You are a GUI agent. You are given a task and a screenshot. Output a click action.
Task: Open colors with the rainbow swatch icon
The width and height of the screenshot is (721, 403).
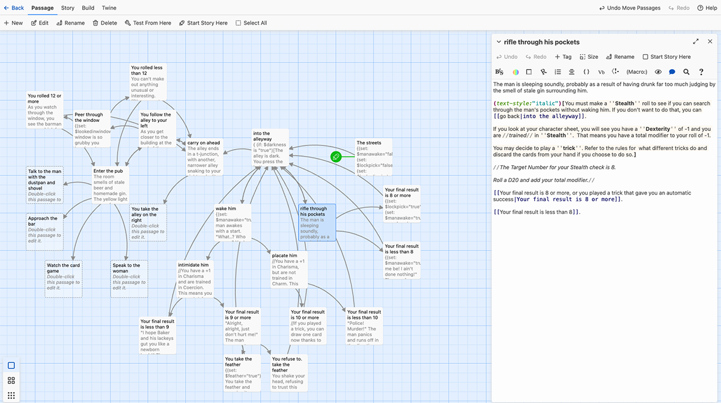pyautogui.click(x=516, y=71)
